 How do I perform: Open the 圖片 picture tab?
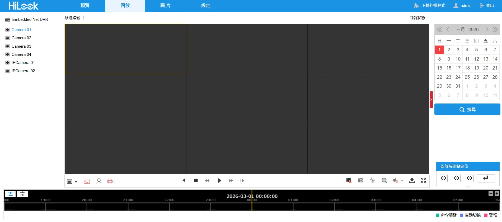click(165, 6)
